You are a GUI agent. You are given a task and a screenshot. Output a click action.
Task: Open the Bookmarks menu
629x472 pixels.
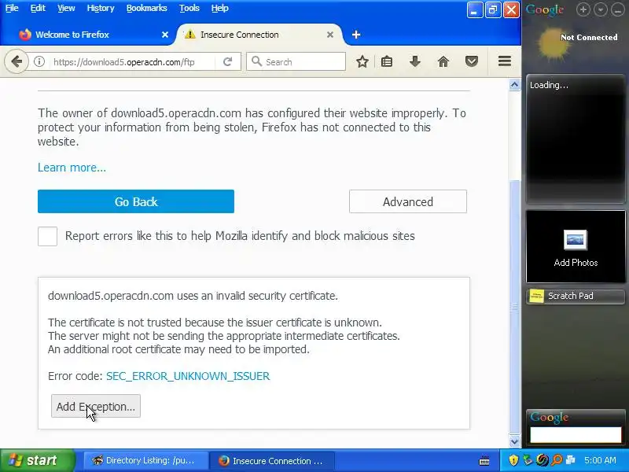click(x=146, y=8)
